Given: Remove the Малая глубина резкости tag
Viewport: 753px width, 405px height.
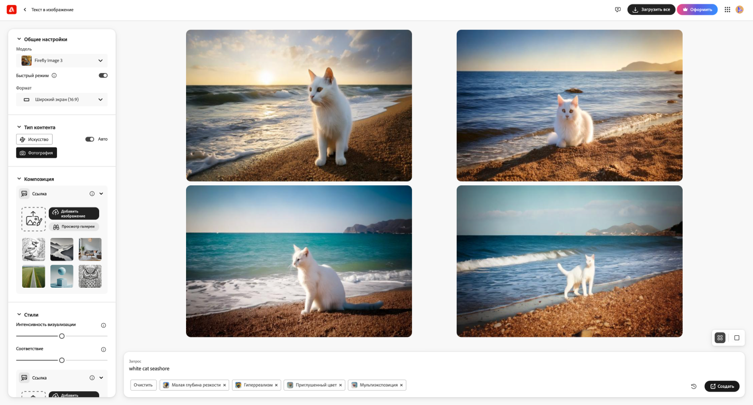Looking at the screenshot, I should [x=224, y=385].
